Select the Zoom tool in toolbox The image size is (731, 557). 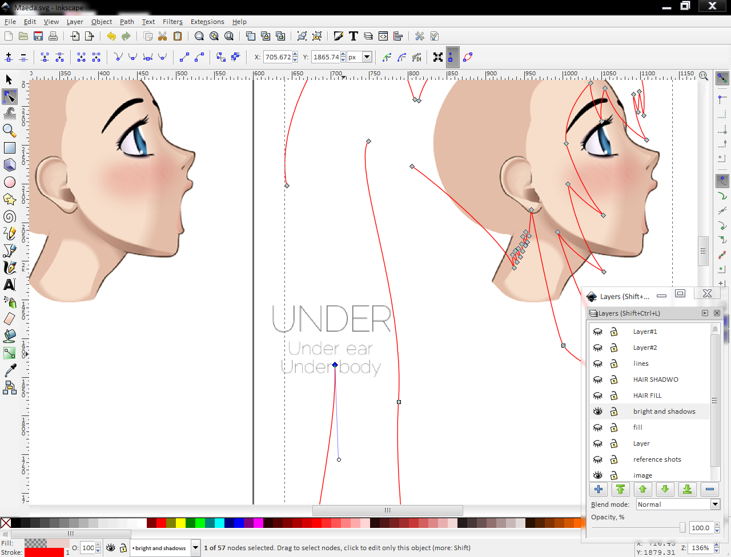tap(10, 131)
